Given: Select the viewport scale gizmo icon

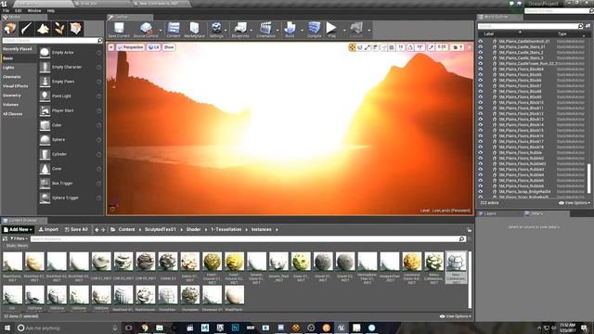Looking at the screenshot, I should coord(368,47).
